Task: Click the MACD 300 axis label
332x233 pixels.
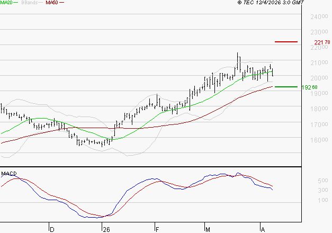Action: [323, 190]
